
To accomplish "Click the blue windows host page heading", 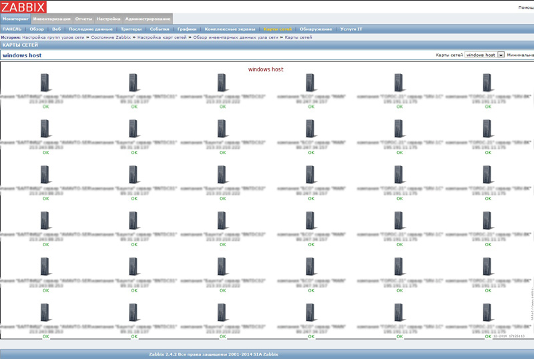I will [x=22, y=55].
